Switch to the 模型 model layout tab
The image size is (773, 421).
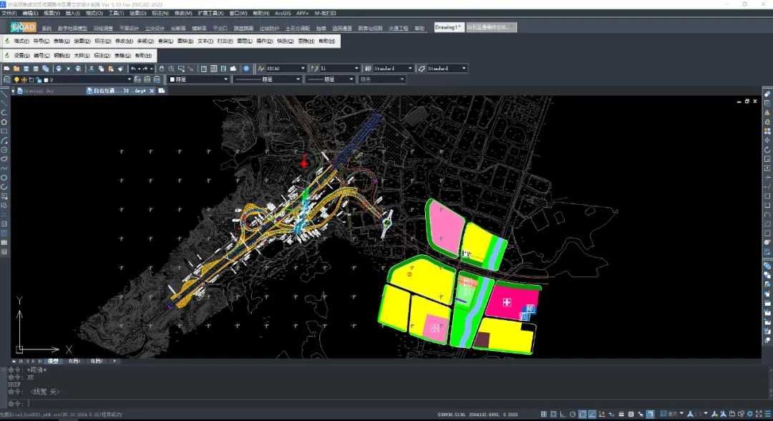pos(53,362)
